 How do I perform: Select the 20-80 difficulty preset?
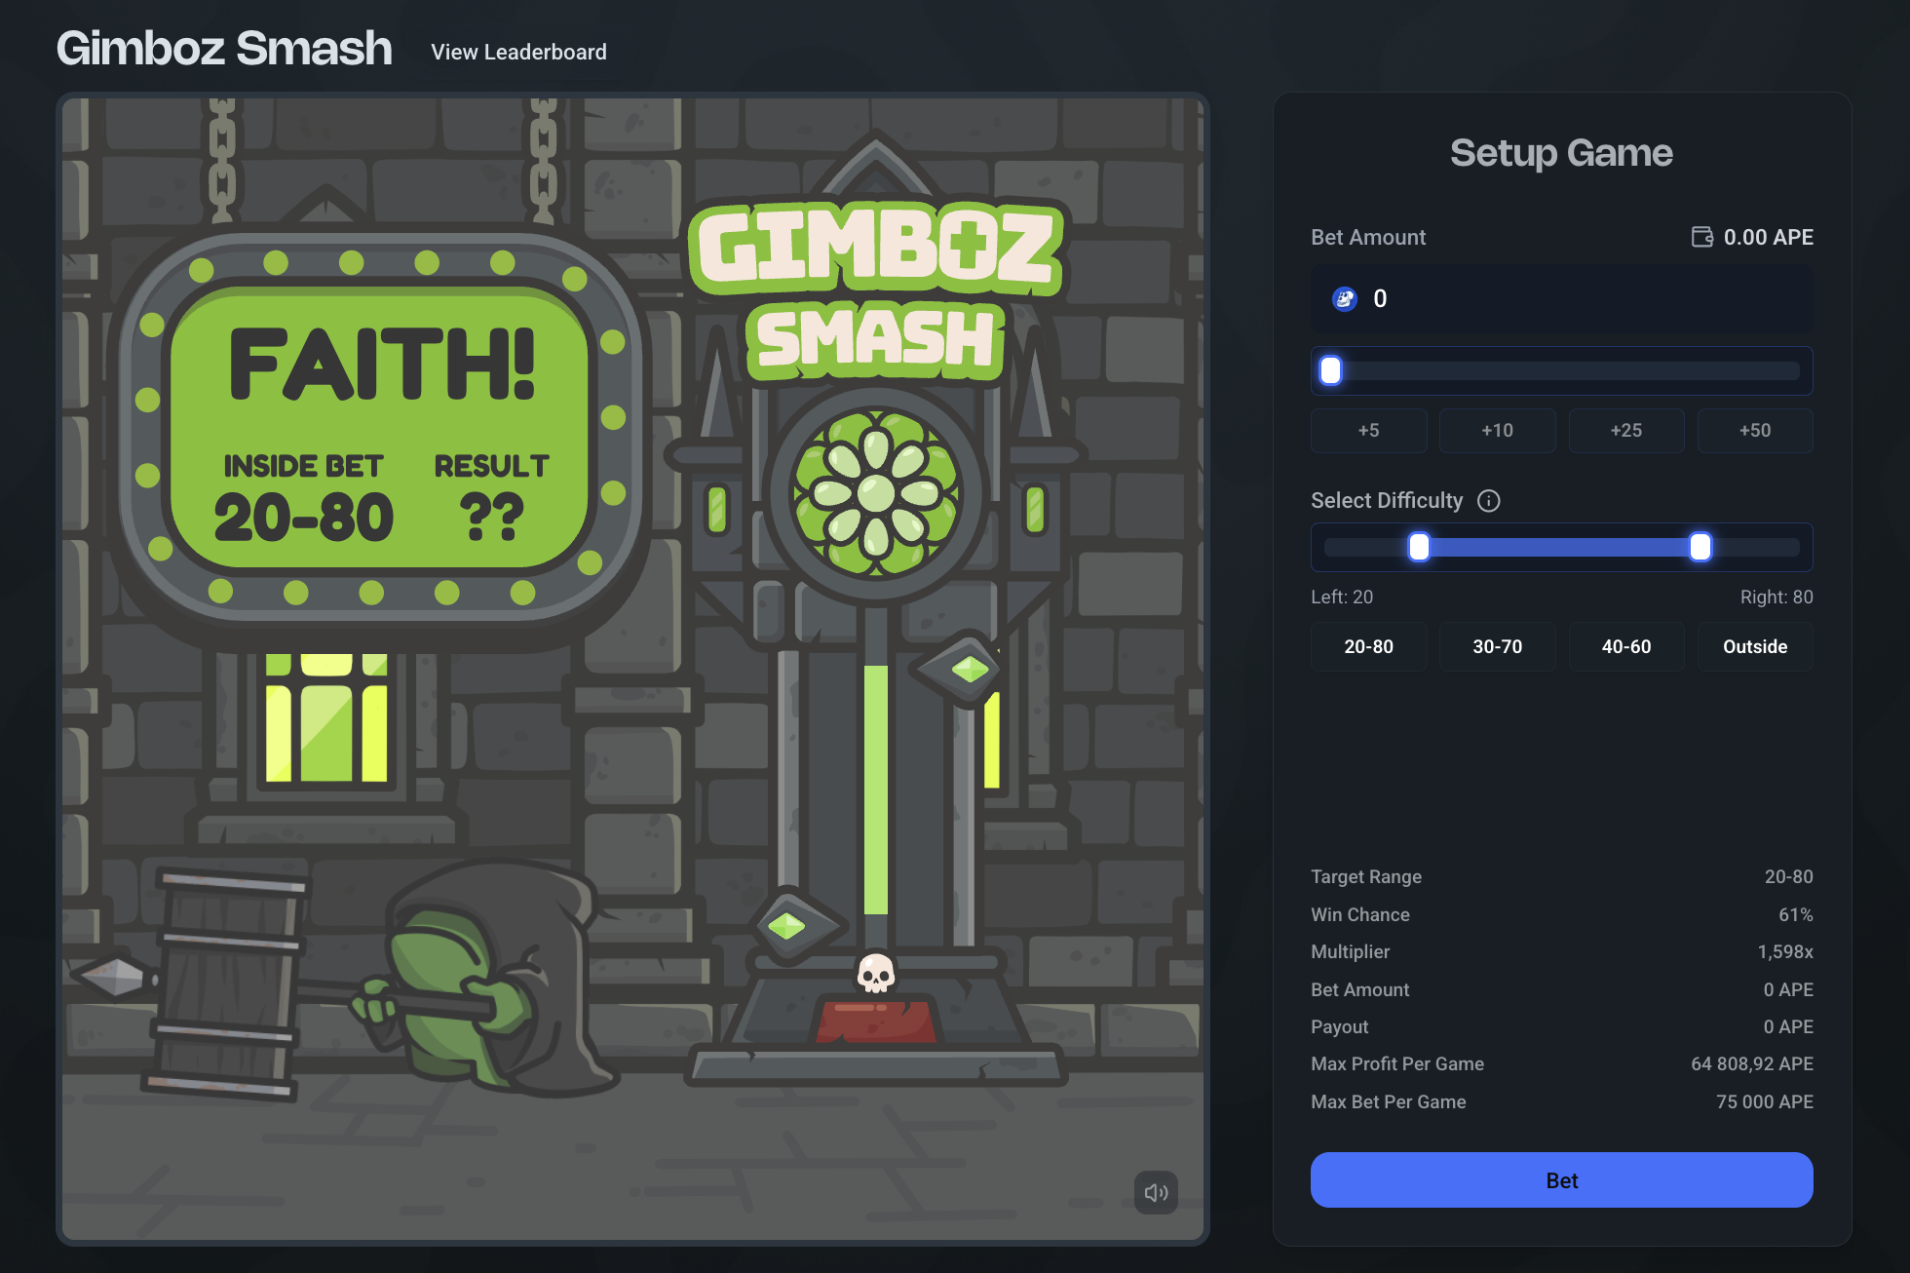click(1368, 646)
